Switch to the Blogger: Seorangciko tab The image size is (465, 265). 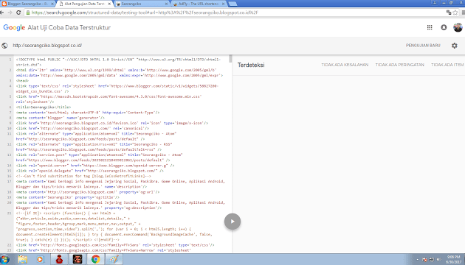27,4
